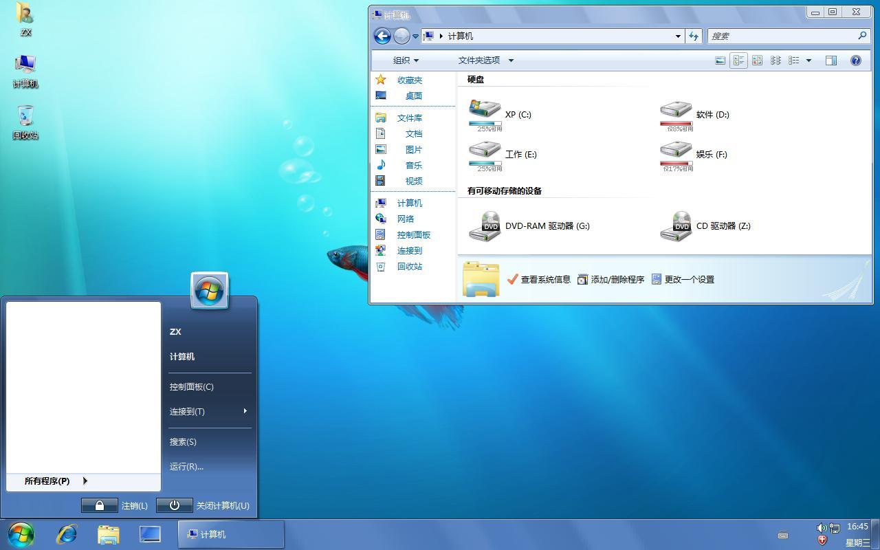The height and width of the screenshot is (550, 880).
Task: Open 控制面板(C) from the Start menu
Action: [x=192, y=387]
